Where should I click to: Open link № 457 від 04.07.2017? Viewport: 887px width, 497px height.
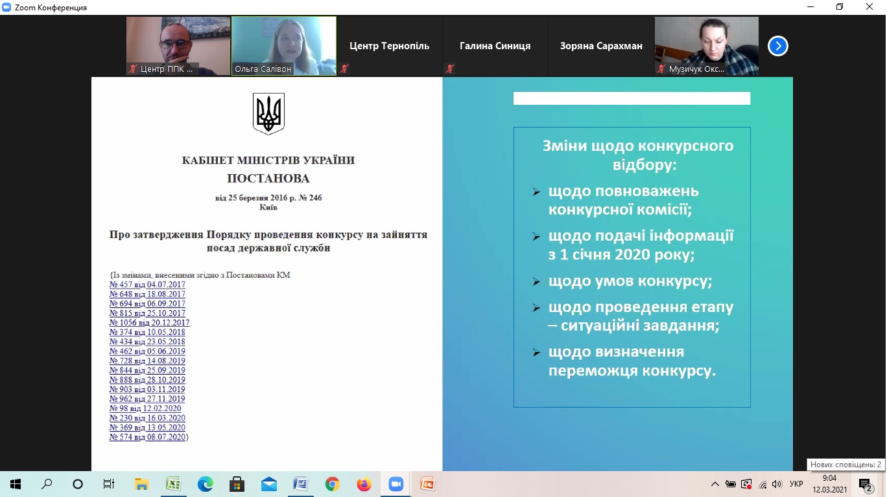tap(147, 285)
